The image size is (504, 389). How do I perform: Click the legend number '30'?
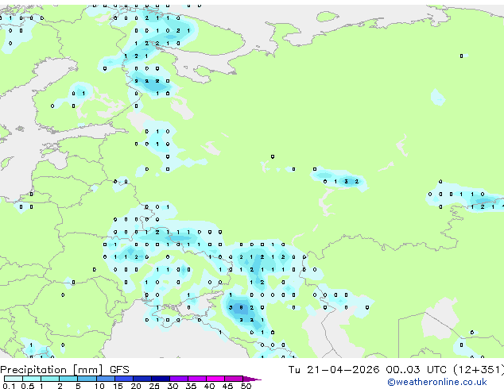[173, 386]
